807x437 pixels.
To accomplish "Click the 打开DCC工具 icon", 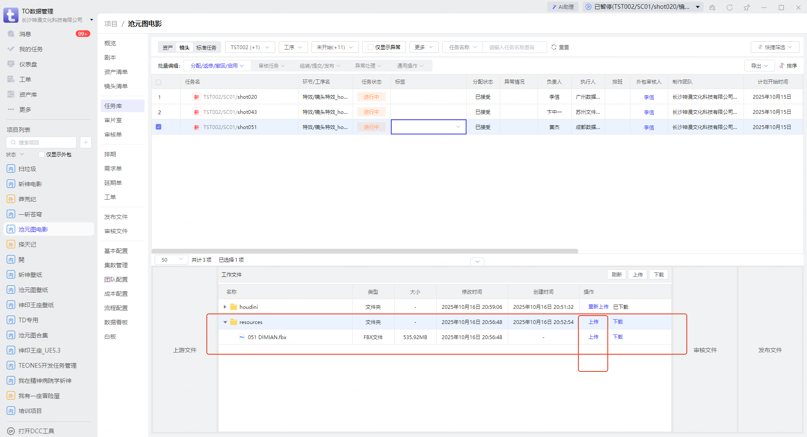I will [11, 431].
